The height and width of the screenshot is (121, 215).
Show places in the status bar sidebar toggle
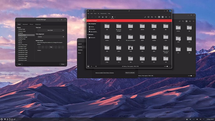pyautogui.click(x=88, y=66)
